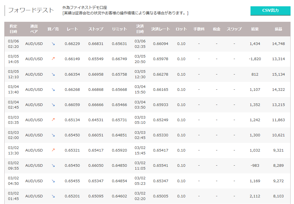
Task: Click the 約定日時 column header
Action: [13, 29]
